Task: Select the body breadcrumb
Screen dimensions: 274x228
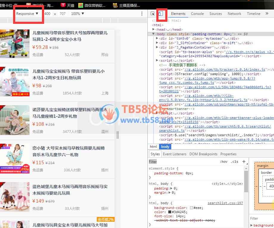Action: [165, 147]
